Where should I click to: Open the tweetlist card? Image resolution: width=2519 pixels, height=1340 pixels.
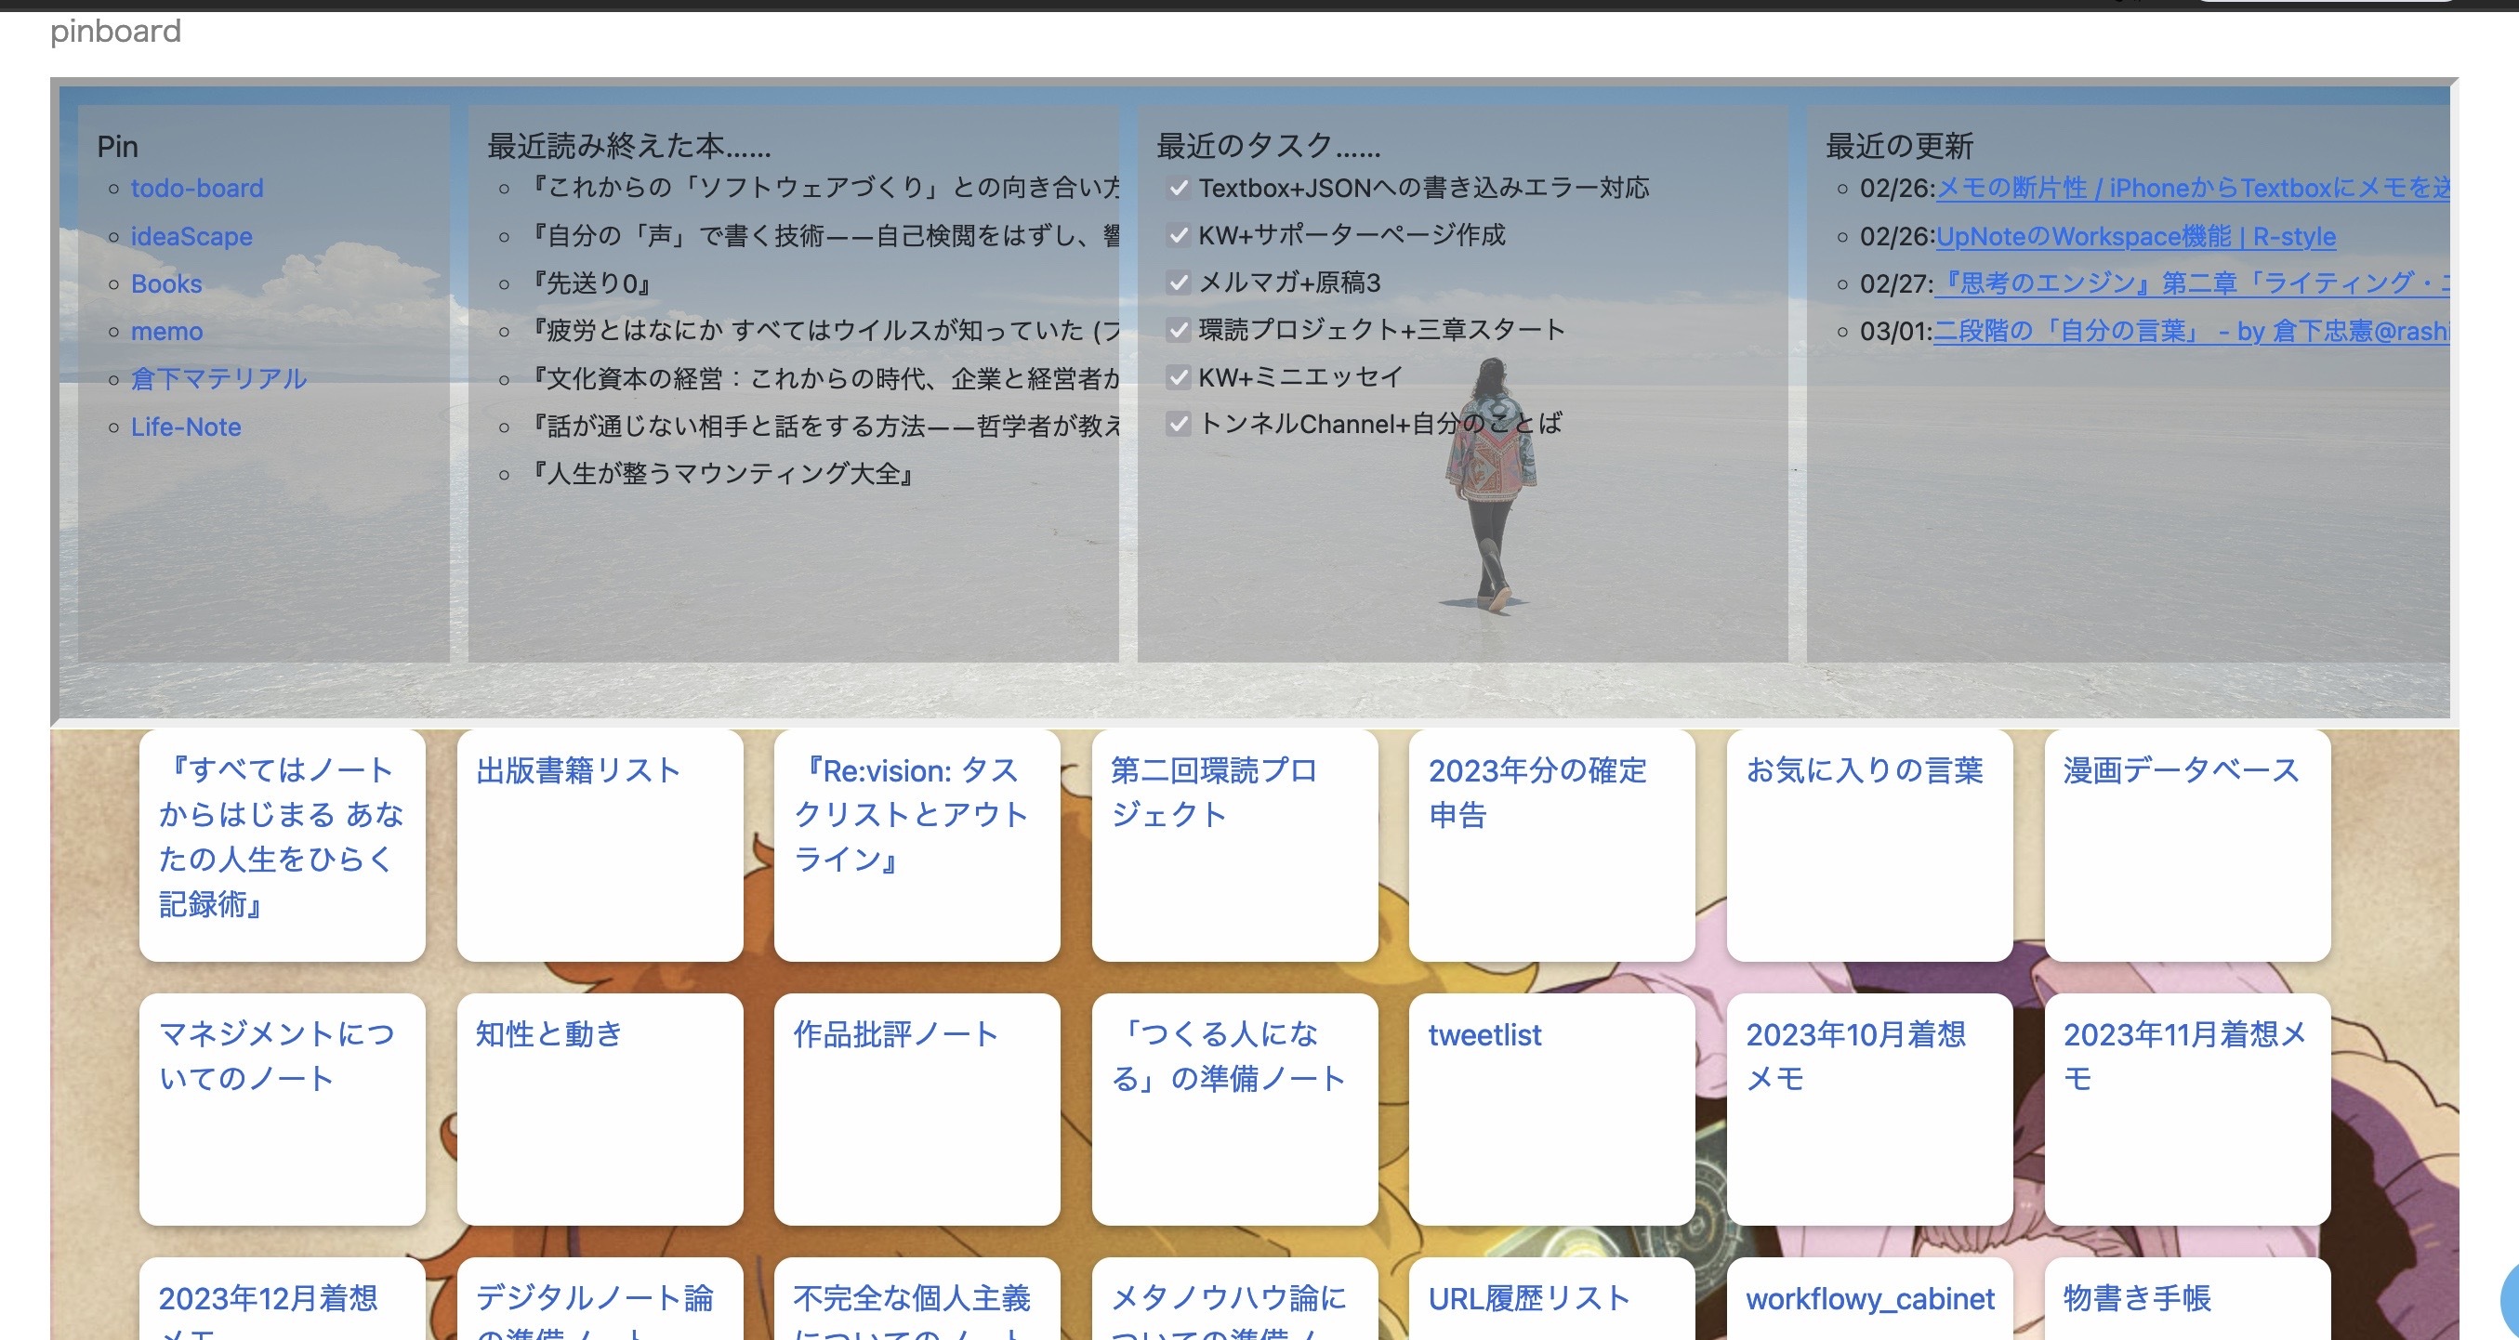[x=1484, y=1034]
